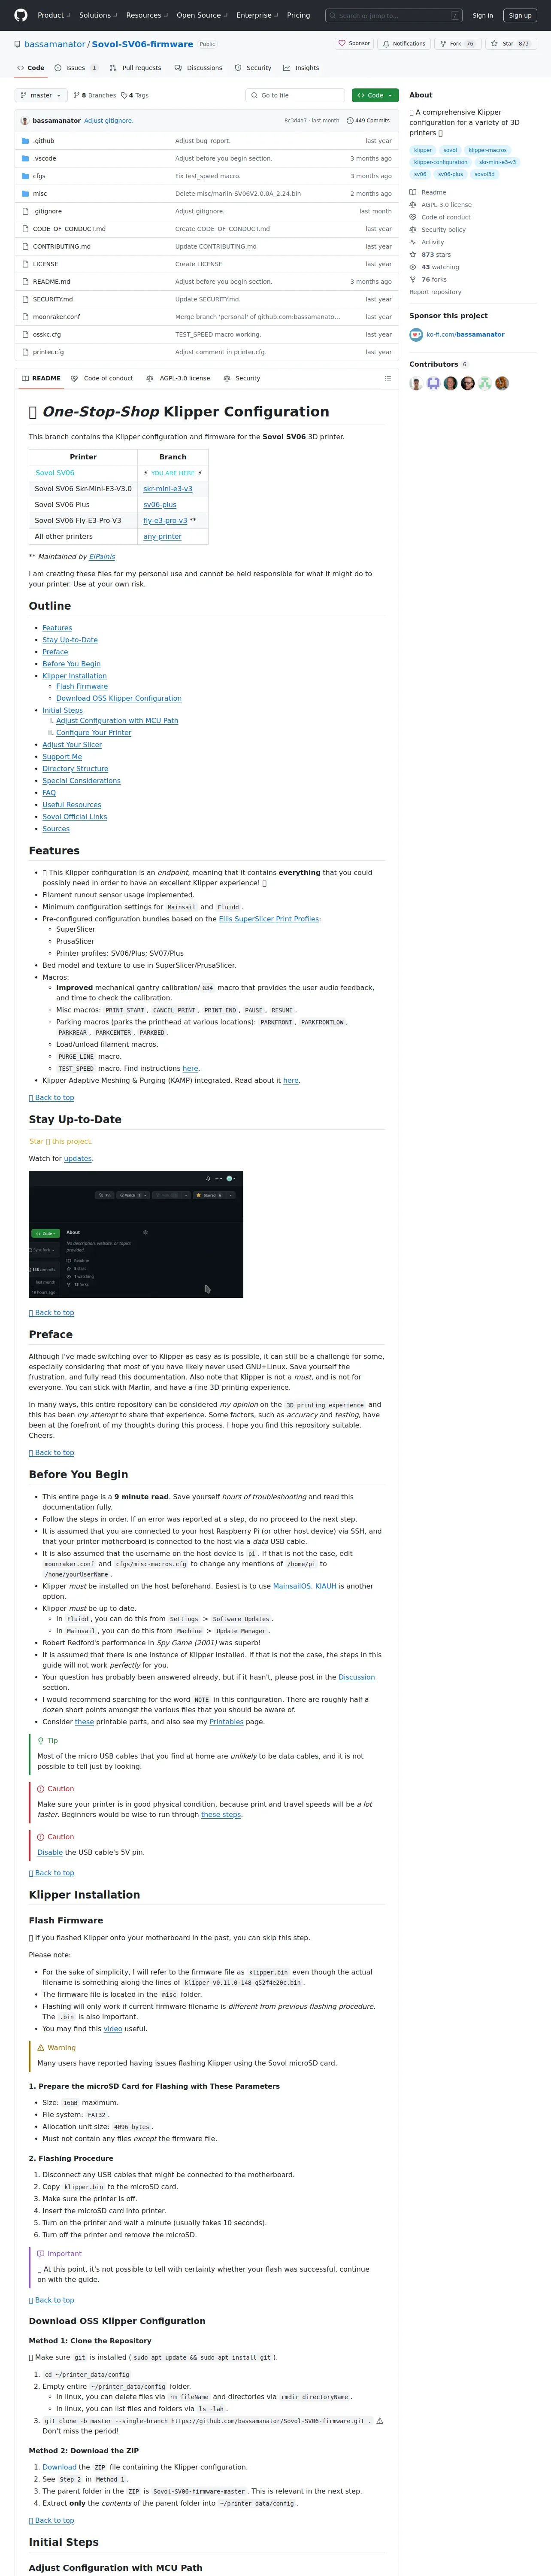Image resolution: width=551 pixels, height=2576 pixels.
Task: Click the klipper-macros topic tag
Action: point(487,150)
